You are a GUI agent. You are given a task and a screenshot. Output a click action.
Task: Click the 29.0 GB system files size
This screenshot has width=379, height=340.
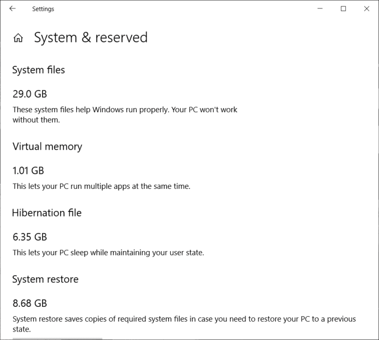(x=30, y=94)
